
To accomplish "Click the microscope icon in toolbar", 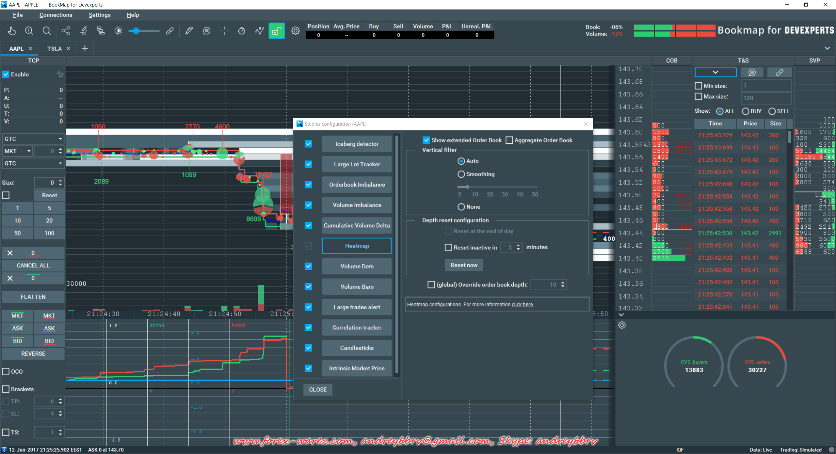I will pos(84,31).
